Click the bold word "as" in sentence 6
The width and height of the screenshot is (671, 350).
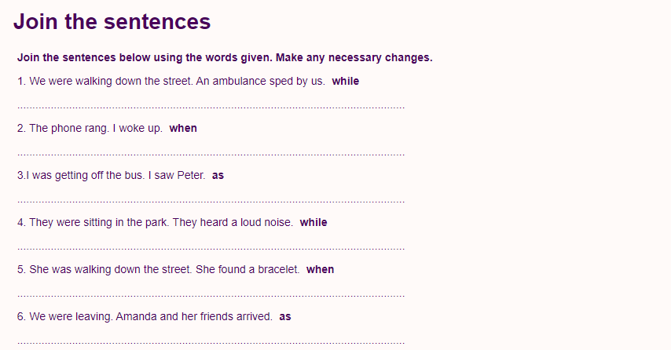285,316
